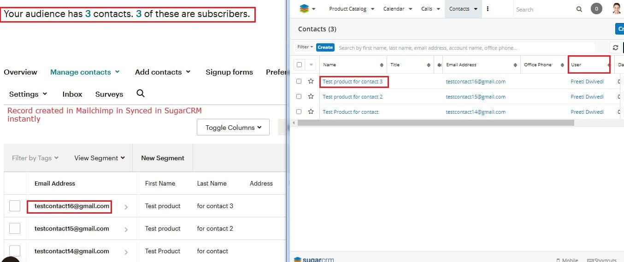
Task: Open the Surveys tab
Action: [x=109, y=94]
